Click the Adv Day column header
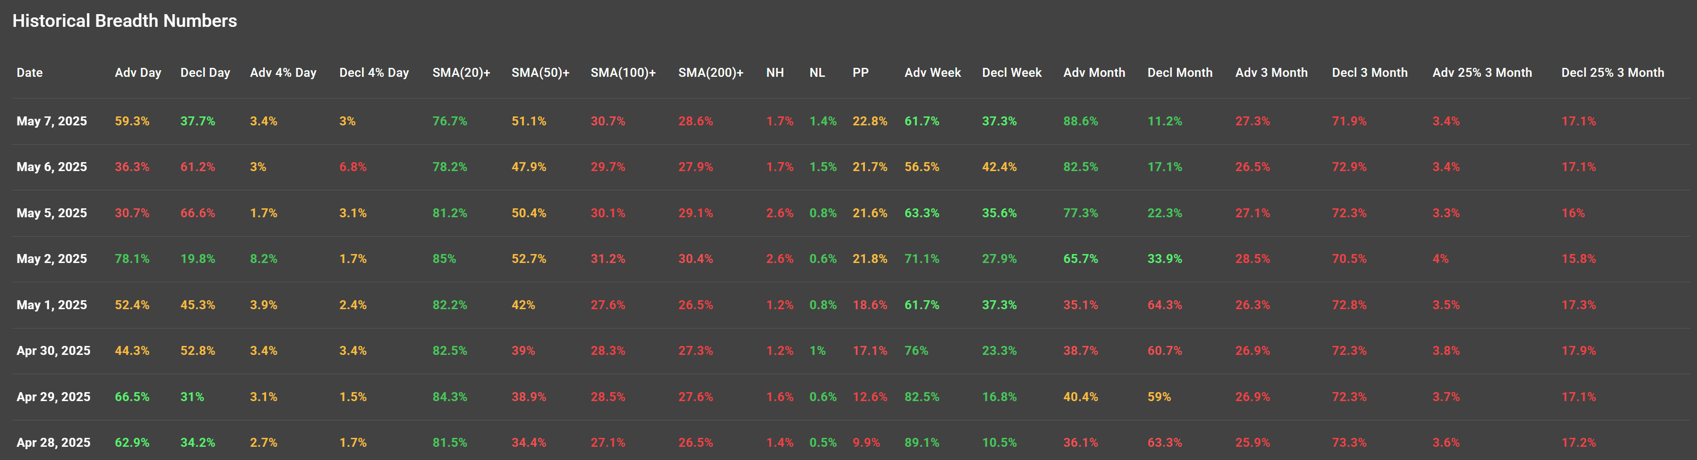Viewport: 1697px width, 460px height. 138,73
